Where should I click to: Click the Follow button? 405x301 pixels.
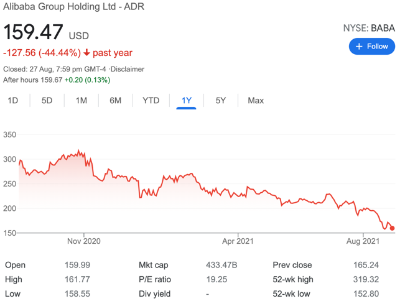[x=371, y=46]
